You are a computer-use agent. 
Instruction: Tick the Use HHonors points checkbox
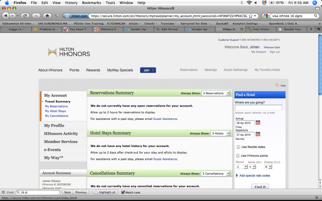[238, 155]
